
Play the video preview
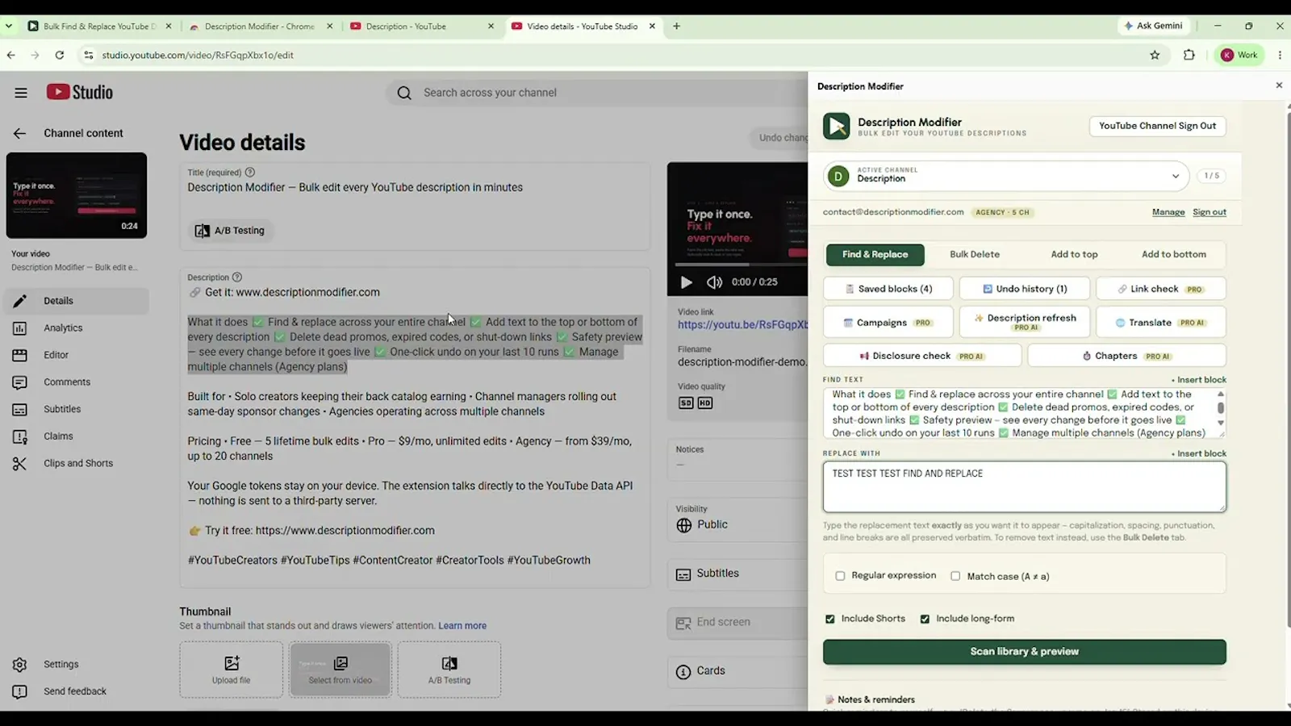pos(686,282)
